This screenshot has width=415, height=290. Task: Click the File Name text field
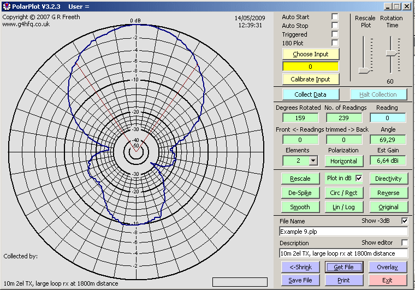point(343,232)
